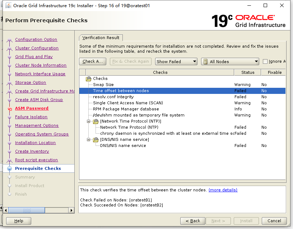Click the completed step icon beside Prerequisite Checks

pyautogui.click(x=10, y=168)
